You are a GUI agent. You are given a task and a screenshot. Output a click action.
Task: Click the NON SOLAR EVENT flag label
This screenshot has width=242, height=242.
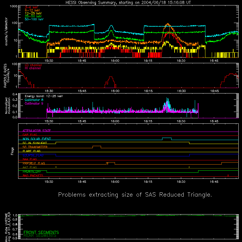[x=37, y=139]
